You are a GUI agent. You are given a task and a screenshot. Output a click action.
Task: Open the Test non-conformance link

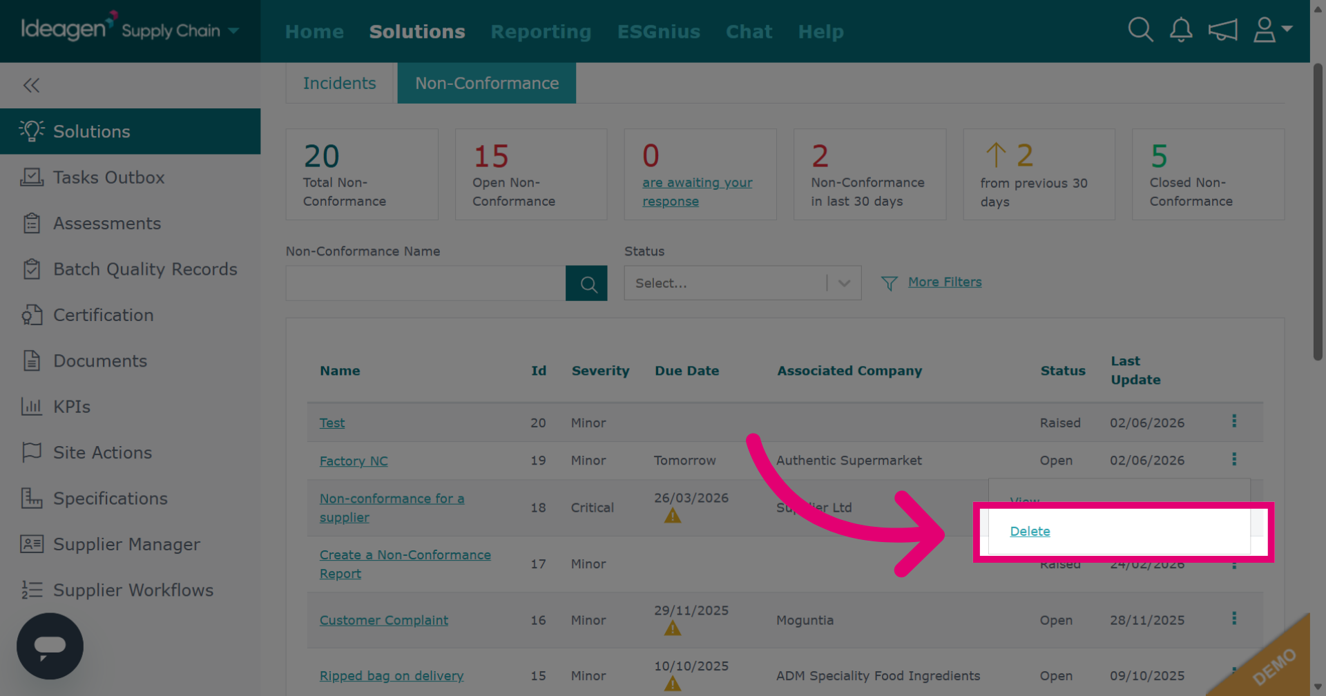(332, 423)
